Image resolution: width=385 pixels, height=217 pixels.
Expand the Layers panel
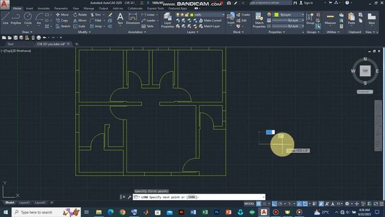[192, 32]
